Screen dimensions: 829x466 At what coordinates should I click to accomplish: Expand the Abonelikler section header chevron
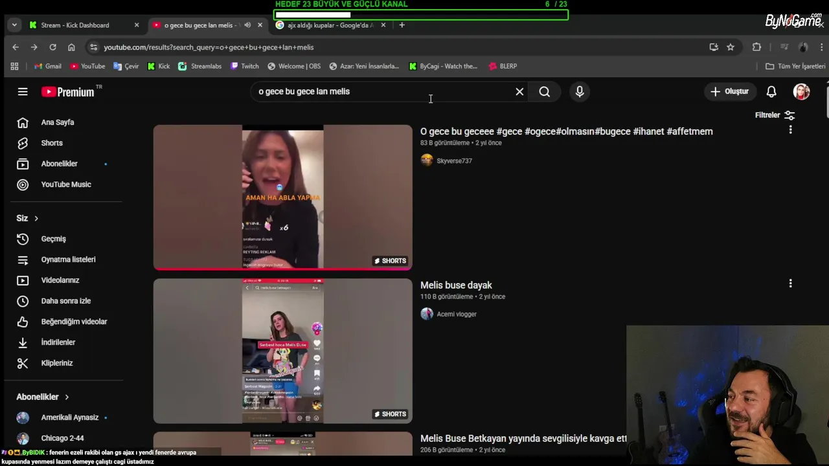point(67,397)
